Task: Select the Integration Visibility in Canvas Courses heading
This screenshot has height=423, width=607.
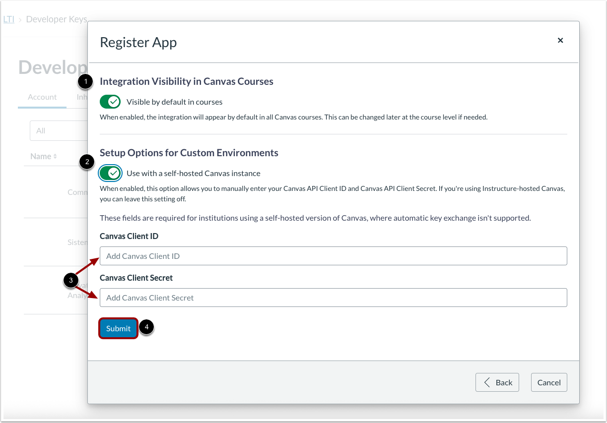Action: (x=187, y=81)
